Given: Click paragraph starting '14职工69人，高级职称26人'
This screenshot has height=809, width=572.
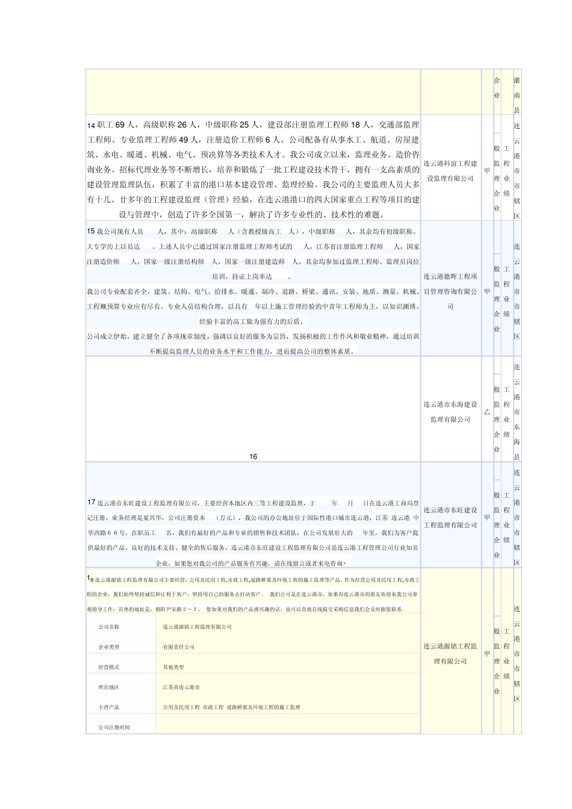Looking at the screenshot, I should (x=253, y=170).
